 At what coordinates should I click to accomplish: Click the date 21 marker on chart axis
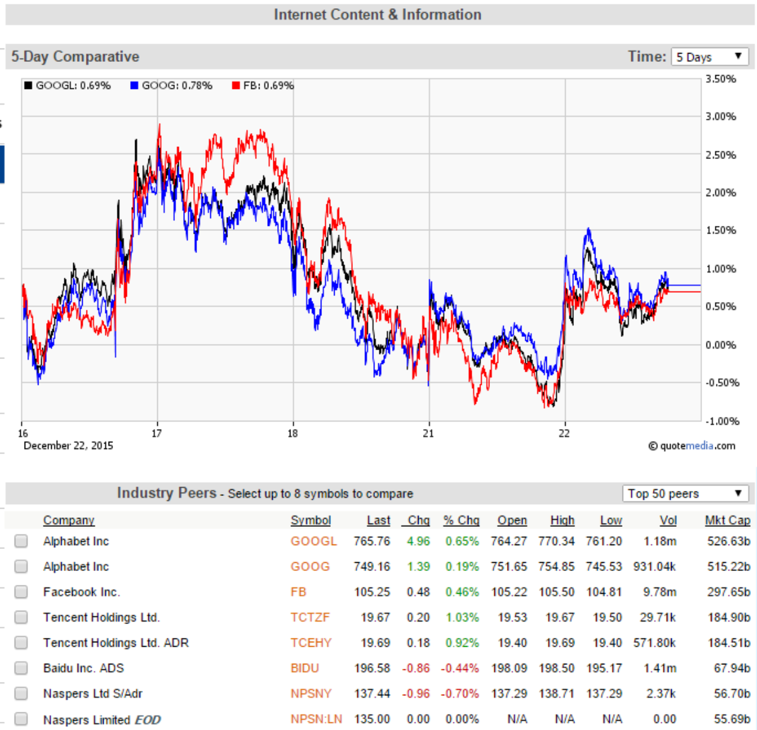coord(428,433)
